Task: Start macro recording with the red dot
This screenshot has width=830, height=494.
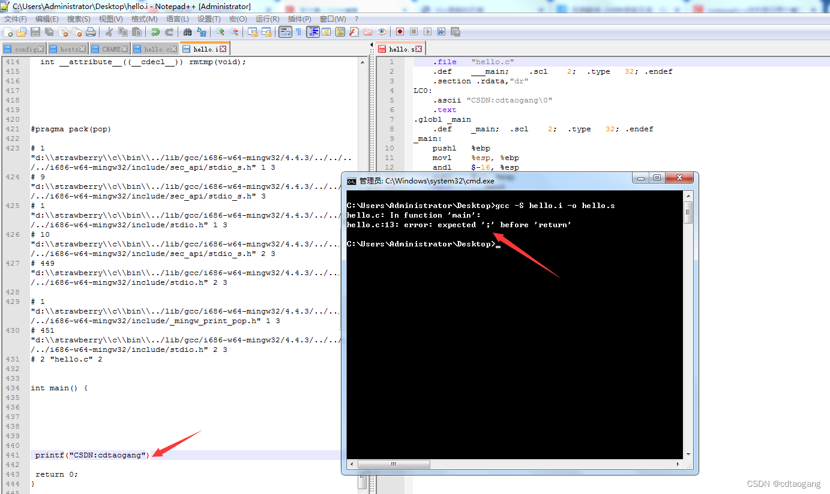Action: point(400,32)
